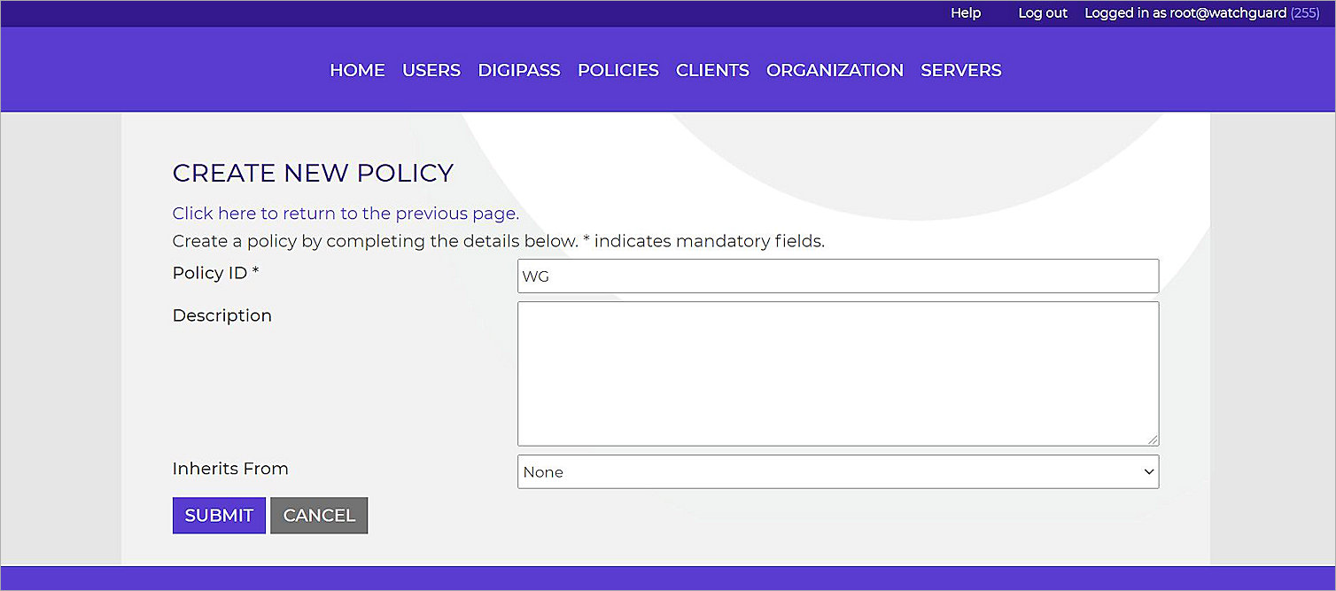
Task: Return to the previous page via the link
Action: click(344, 214)
